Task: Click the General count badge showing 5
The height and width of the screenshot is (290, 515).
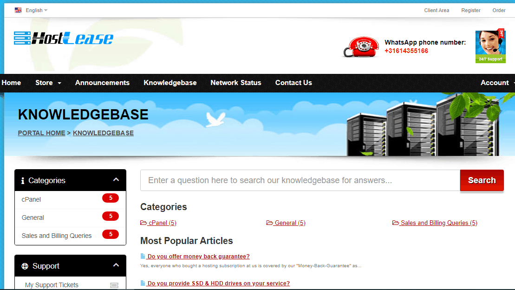Action: pos(111,216)
